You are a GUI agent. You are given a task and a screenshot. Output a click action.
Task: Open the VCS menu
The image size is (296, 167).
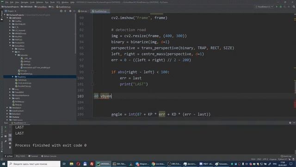[x=58, y=2]
